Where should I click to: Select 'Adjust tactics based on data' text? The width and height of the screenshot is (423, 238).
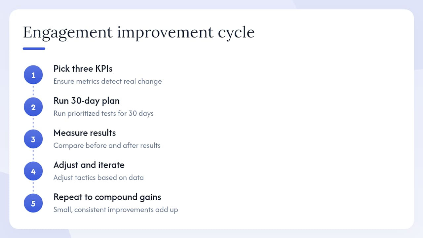[x=98, y=178]
